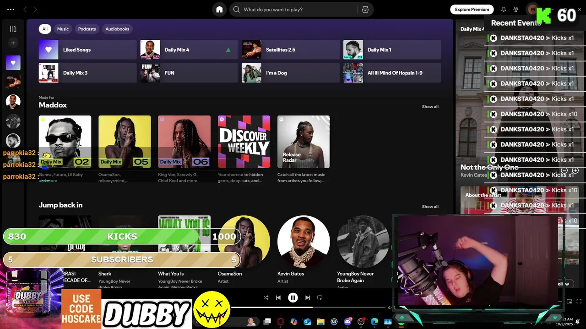Open the Daily Mix 4 tile

[x=189, y=50]
